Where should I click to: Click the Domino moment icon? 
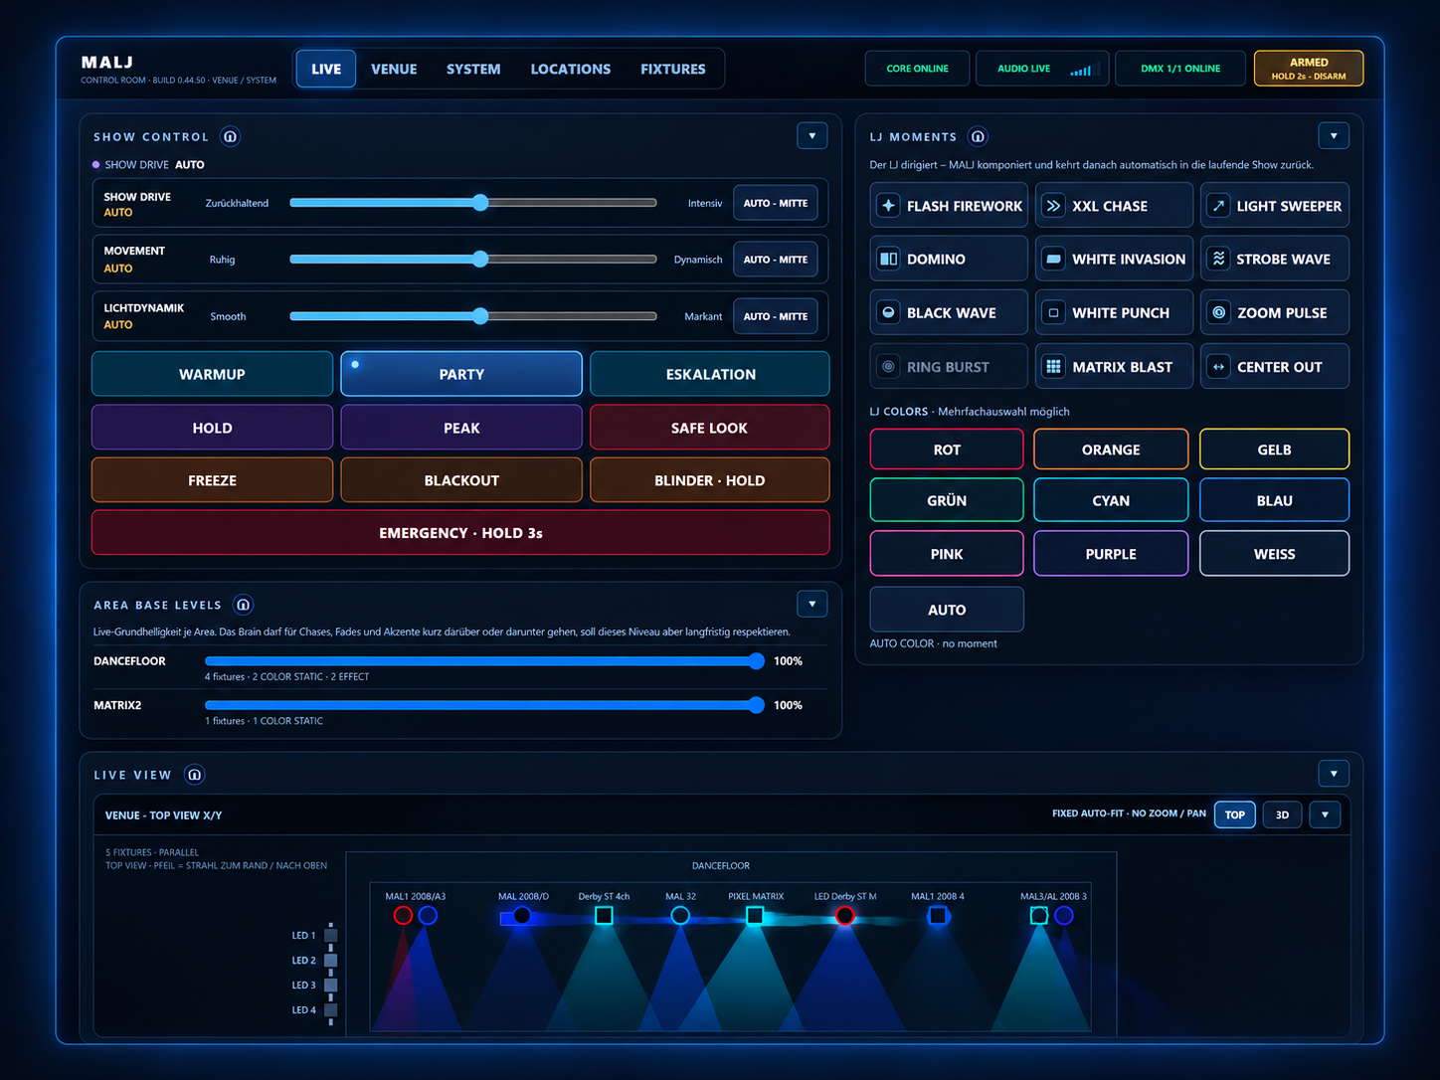(888, 260)
